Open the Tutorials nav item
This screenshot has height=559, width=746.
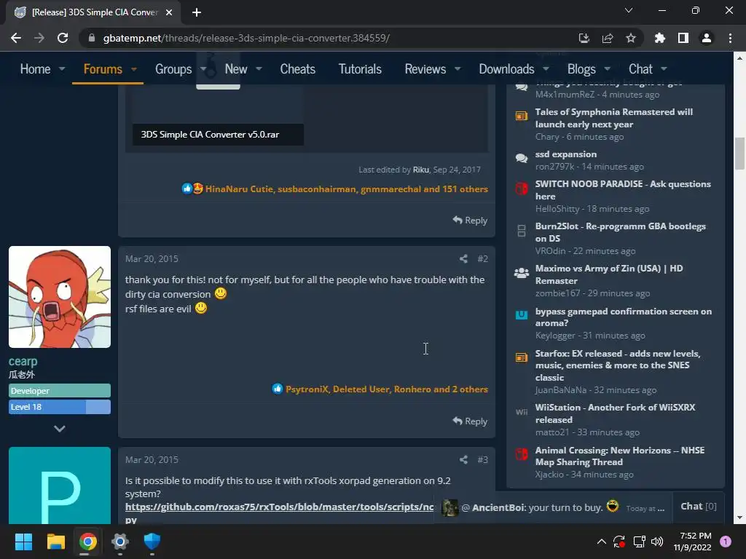pyautogui.click(x=360, y=69)
